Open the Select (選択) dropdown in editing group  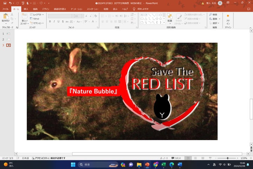tap(214, 23)
